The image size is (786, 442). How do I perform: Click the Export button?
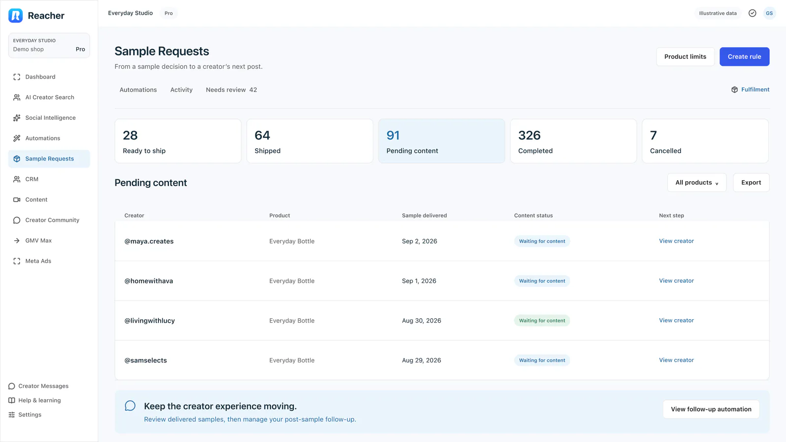[751, 183]
